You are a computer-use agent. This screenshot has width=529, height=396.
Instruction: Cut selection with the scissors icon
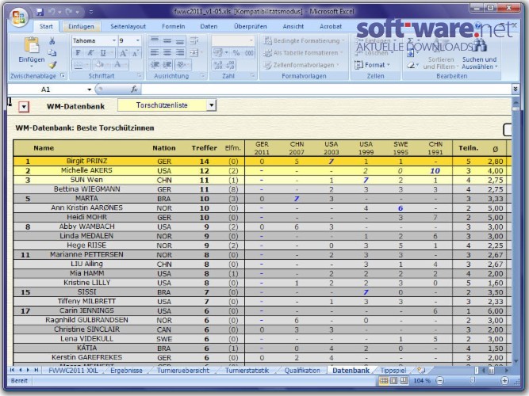(52, 41)
